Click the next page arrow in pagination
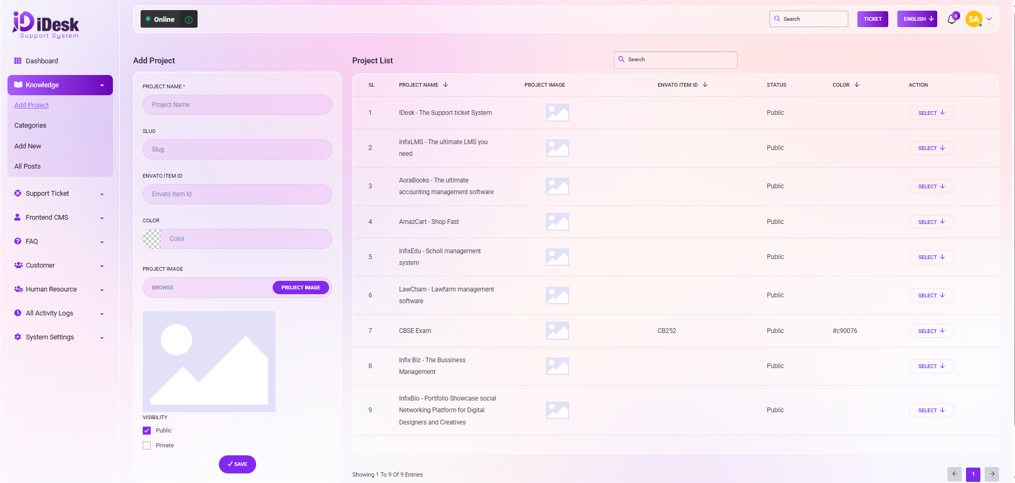Viewport: 1015px width, 483px height. click(992, 474)
